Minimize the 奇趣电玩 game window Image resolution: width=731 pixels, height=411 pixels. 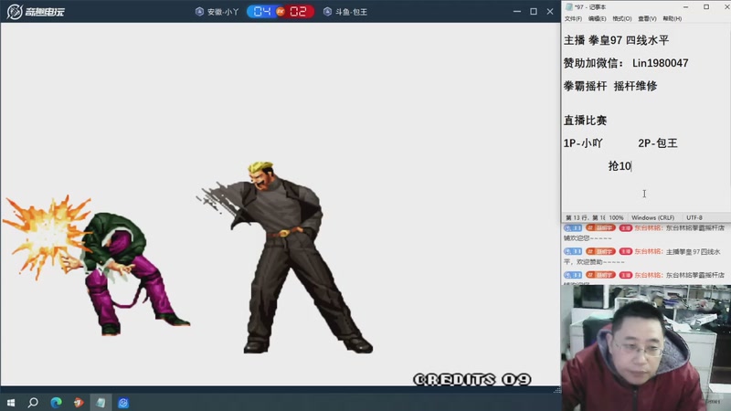click(516, 11)
